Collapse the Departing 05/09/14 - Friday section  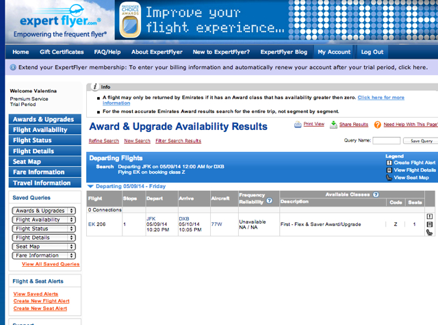(90, 186)
